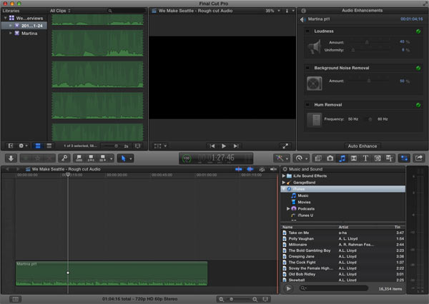Click the insert clip edit icon

pos(91,158)
